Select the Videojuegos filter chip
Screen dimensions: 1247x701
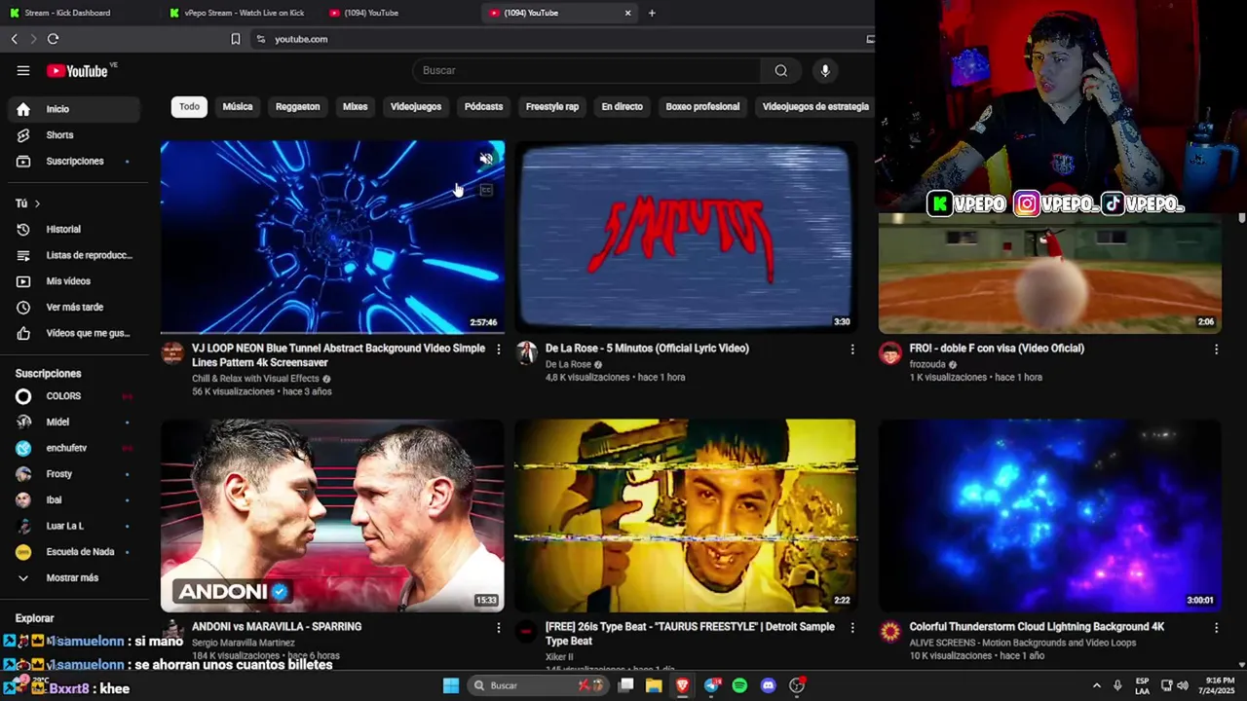click(416, 107)
